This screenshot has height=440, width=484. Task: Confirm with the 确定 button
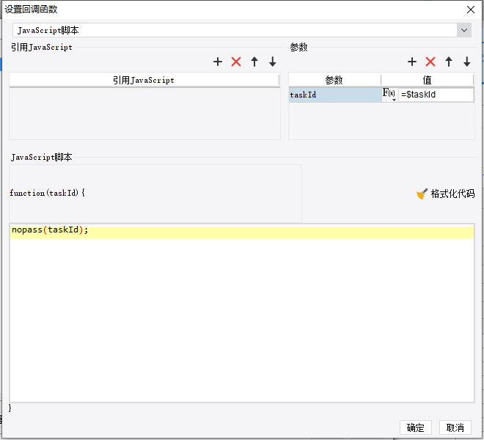tap(416, 428)
